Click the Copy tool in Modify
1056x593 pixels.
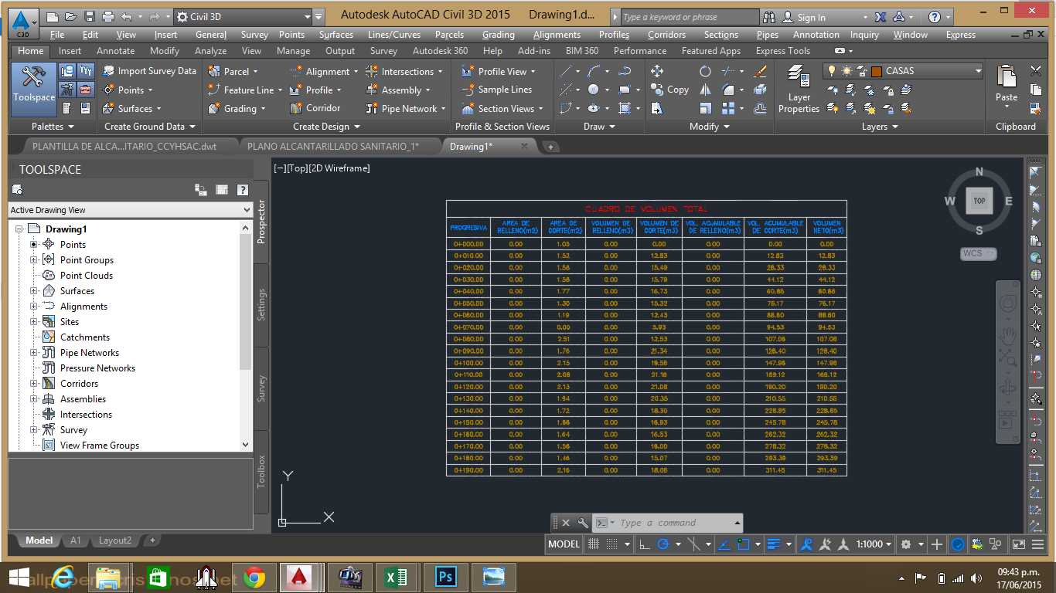[670, 90]
